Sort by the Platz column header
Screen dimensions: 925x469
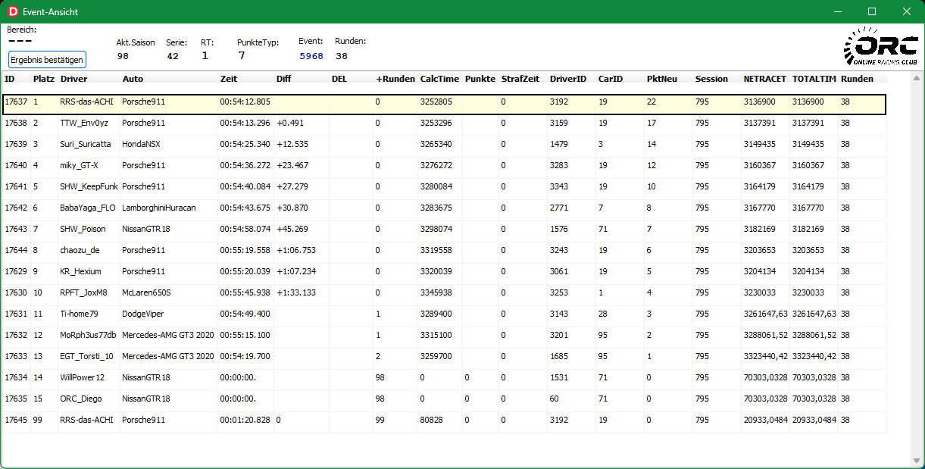coord(43,79)
